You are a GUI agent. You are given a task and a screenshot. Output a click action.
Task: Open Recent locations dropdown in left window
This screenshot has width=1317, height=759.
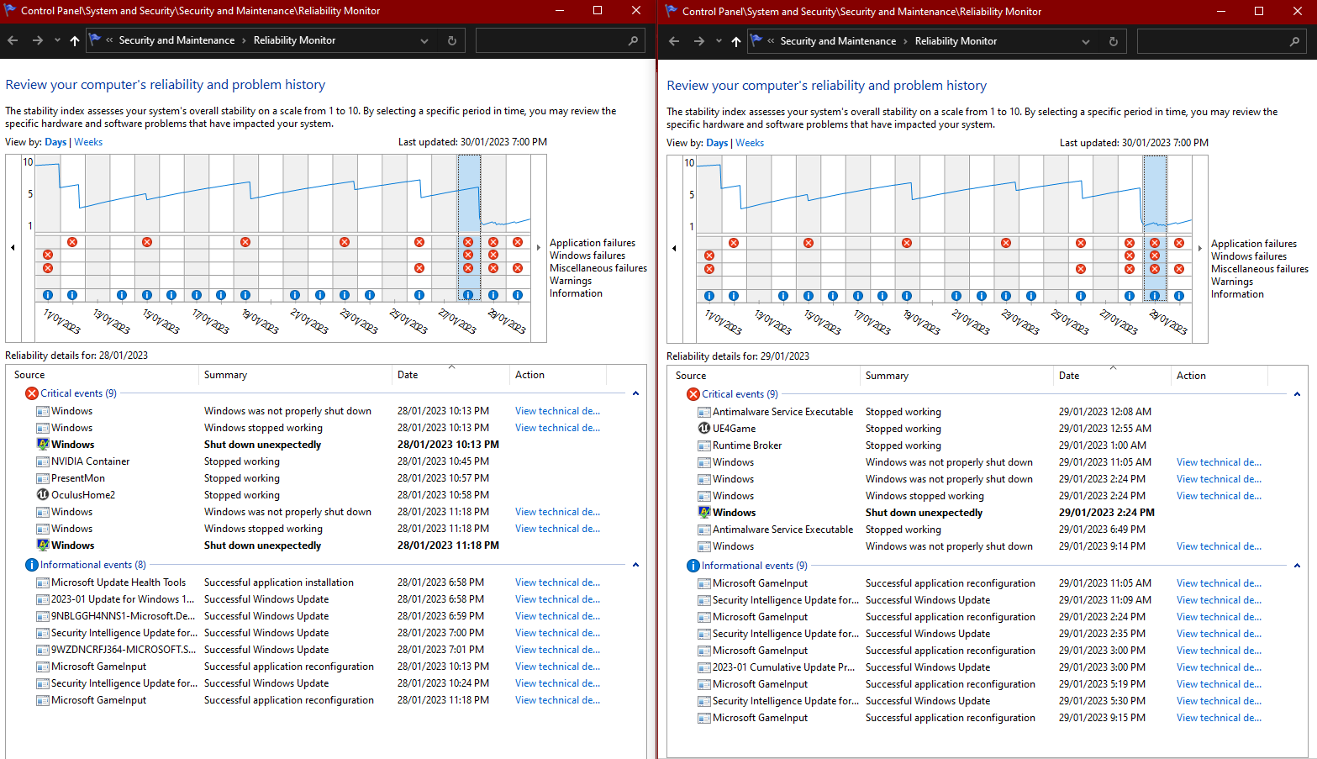click(x=57, y=40)
